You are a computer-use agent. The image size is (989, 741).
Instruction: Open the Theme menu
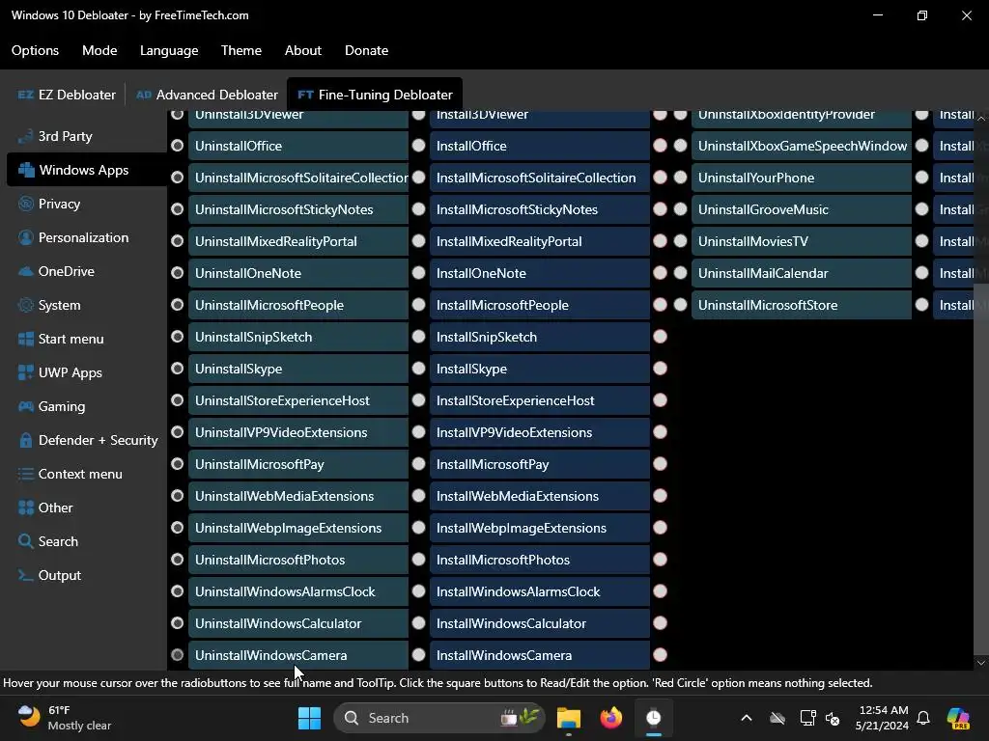coord(240,50)
